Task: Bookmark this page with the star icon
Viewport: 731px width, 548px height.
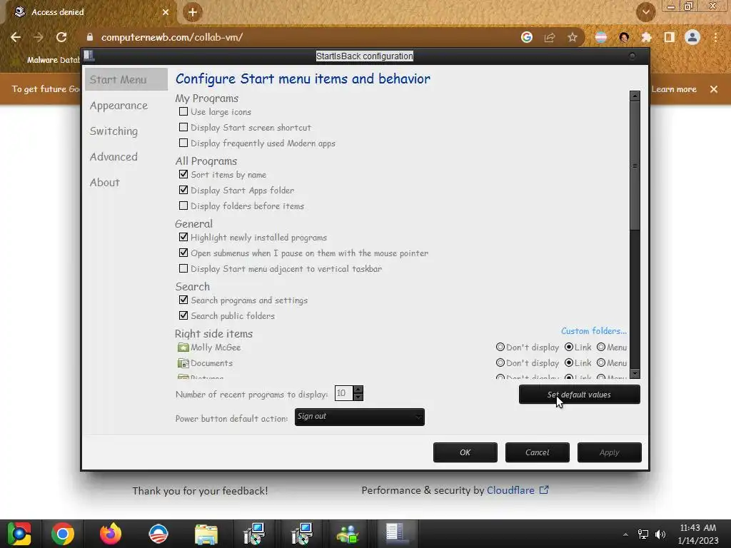Action: click(x=573, y=37)
